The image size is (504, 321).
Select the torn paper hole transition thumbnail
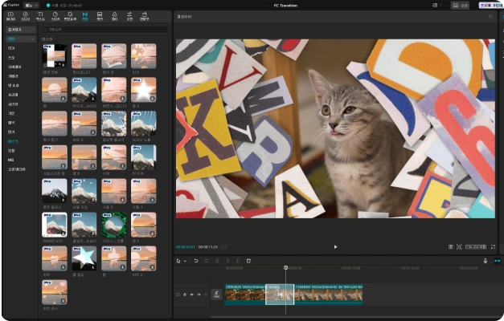pyautogui.click(x=114, y=56)
